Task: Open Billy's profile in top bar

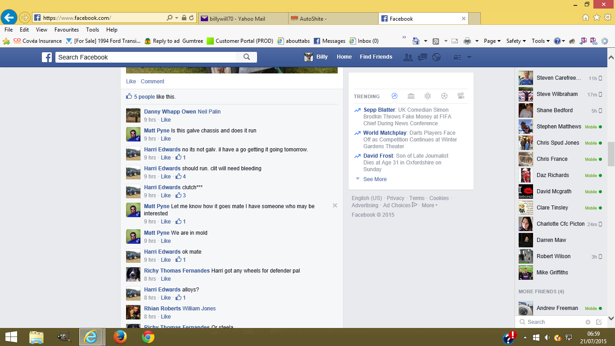Action: click(x=316, y=57)
